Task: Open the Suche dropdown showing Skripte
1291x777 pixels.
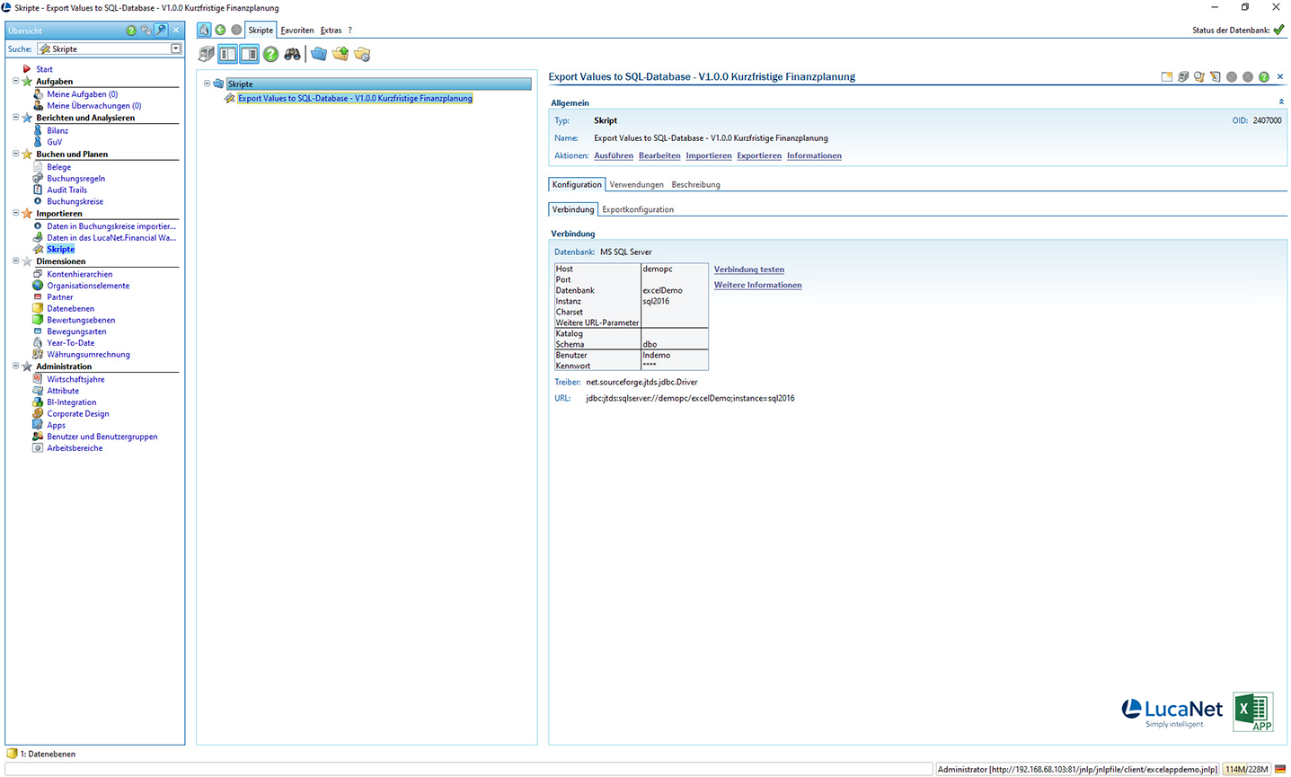Action: 175,49
